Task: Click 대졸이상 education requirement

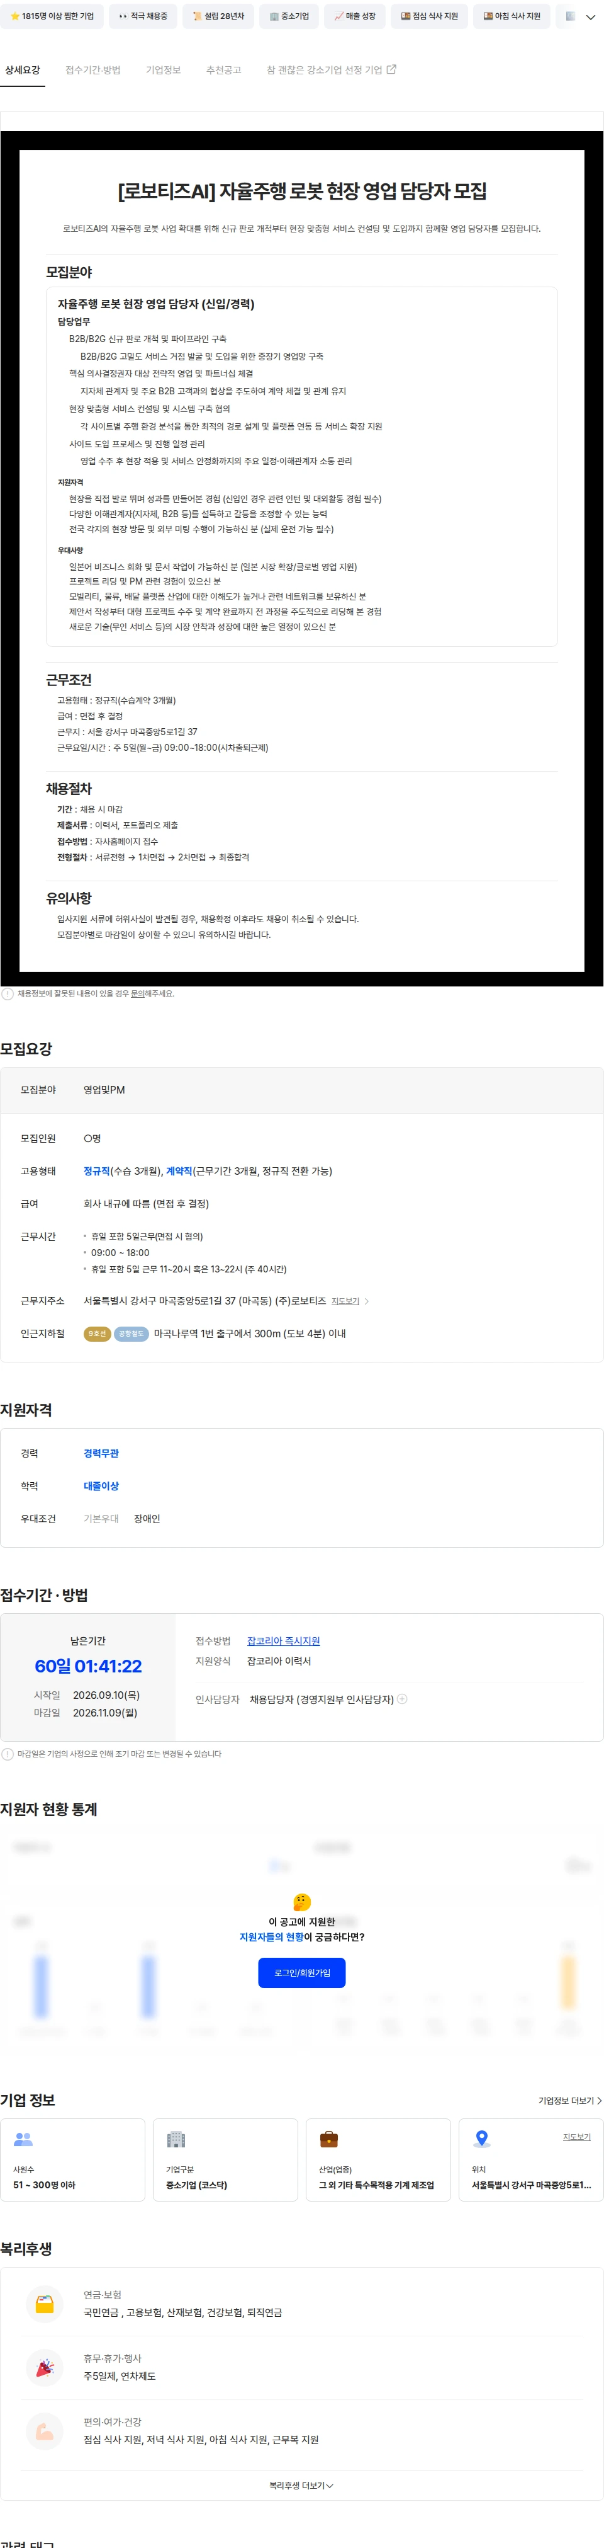Action: coord(101,1486)
